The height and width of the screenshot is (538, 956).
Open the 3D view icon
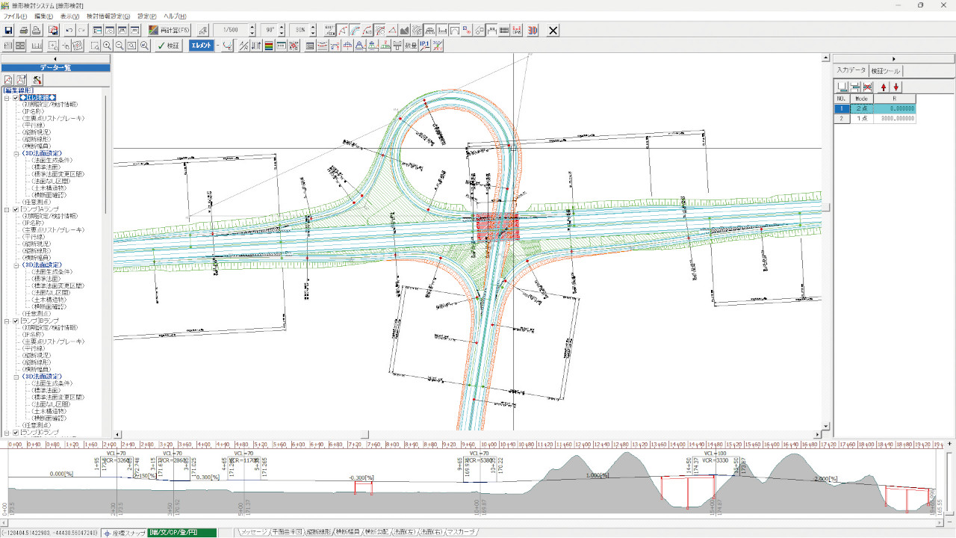pos(533,31)
